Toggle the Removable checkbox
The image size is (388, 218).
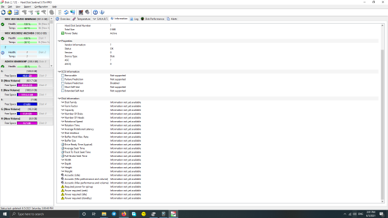(x=62, y=75)
